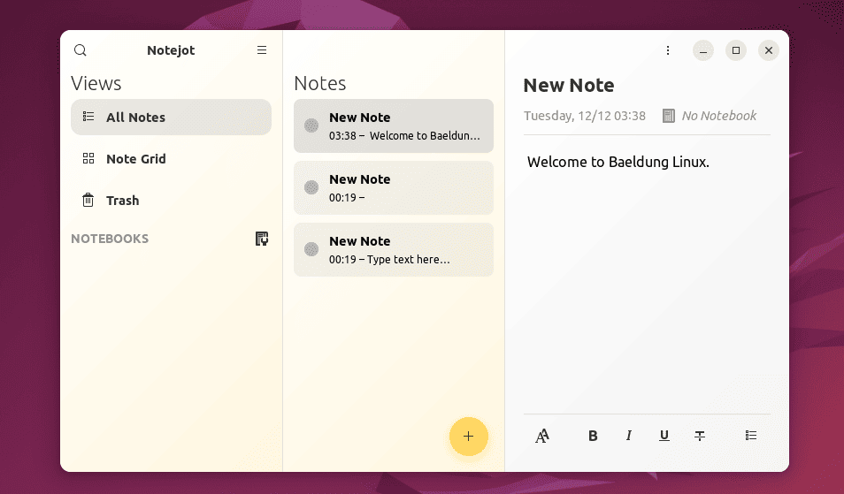844x494 pixels.
Task: Add a new note with the yellow plus button
Action: click(x=468, y=436)
